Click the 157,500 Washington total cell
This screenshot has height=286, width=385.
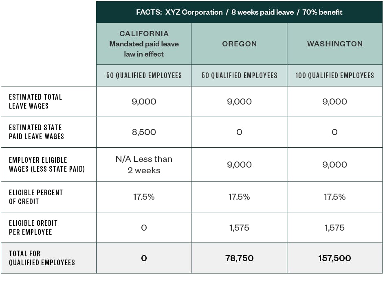(x=334, y=258)
